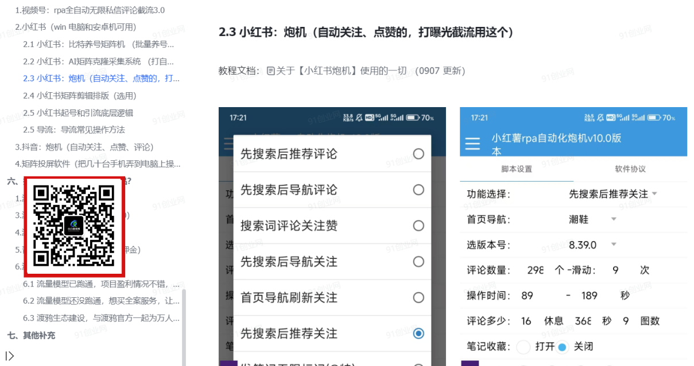694x366 pixels.
Task: Open the hamburger menu in 小红薯rpa app
Action: coord(472,144)
